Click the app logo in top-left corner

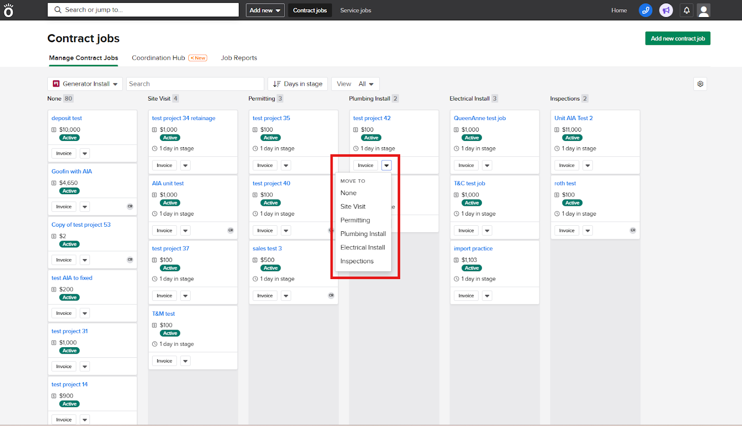coord(9,10)
